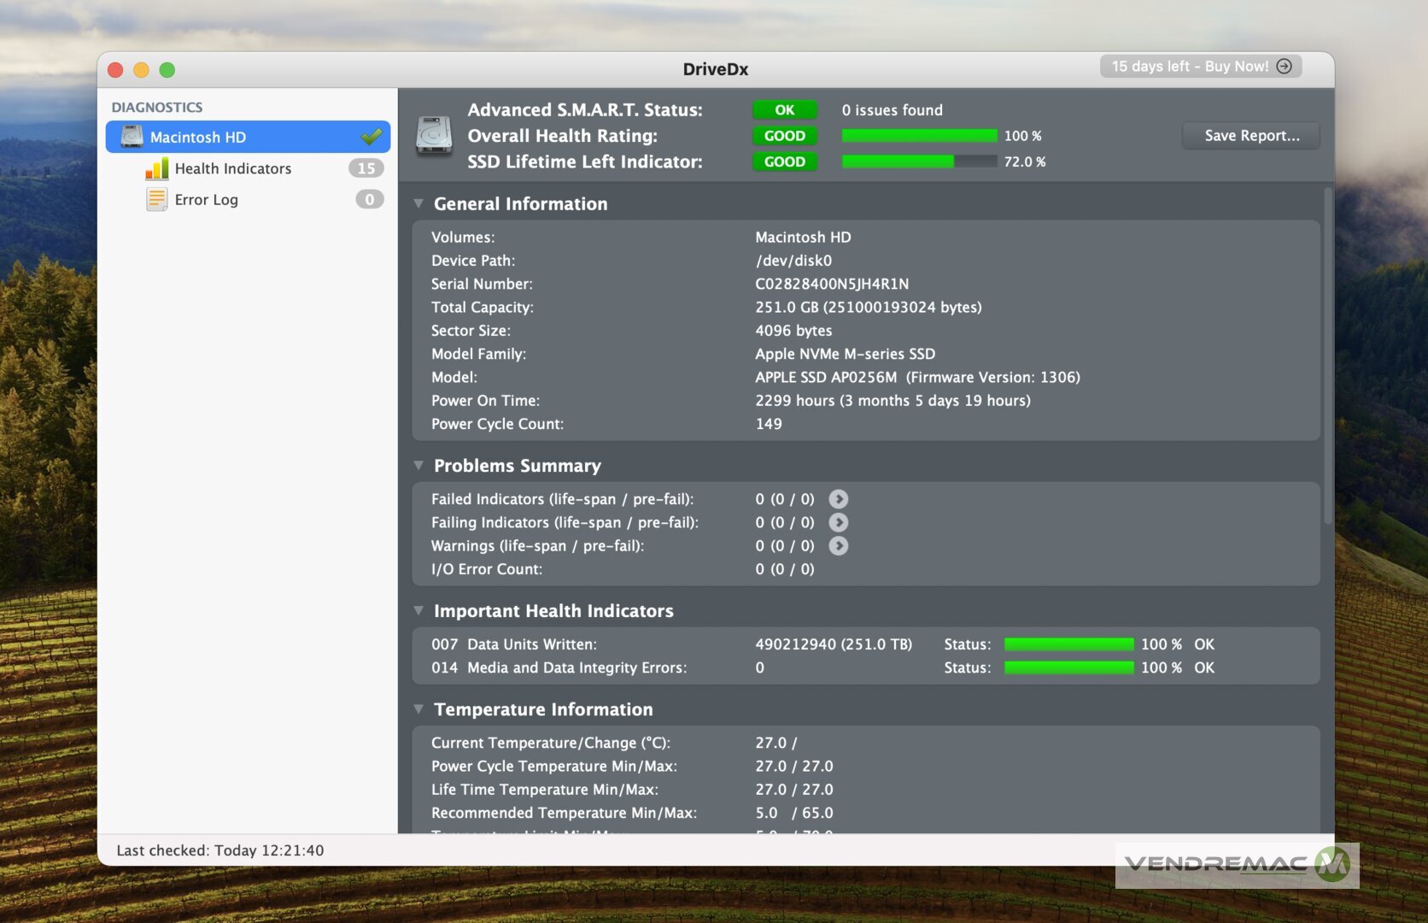1428x923 pixels.
Task: Click the Error Log document icon
Action: click(x=156, y=199)
